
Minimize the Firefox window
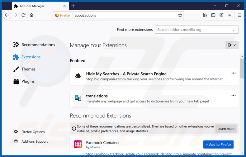click(x=215, y=6)
